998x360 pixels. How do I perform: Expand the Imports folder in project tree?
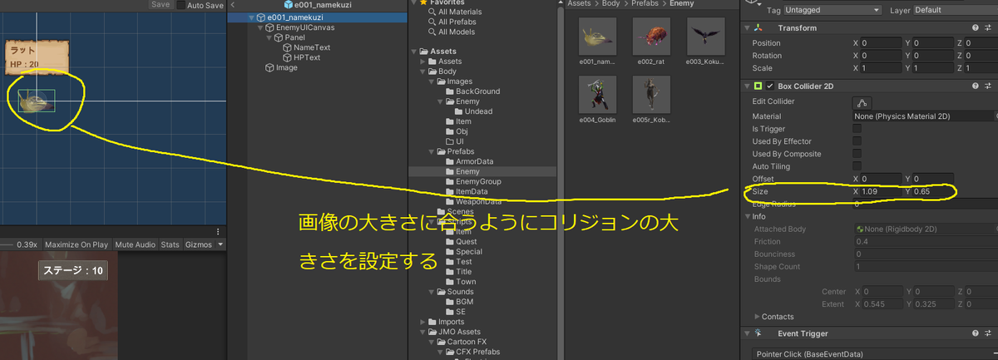point(422,322)
